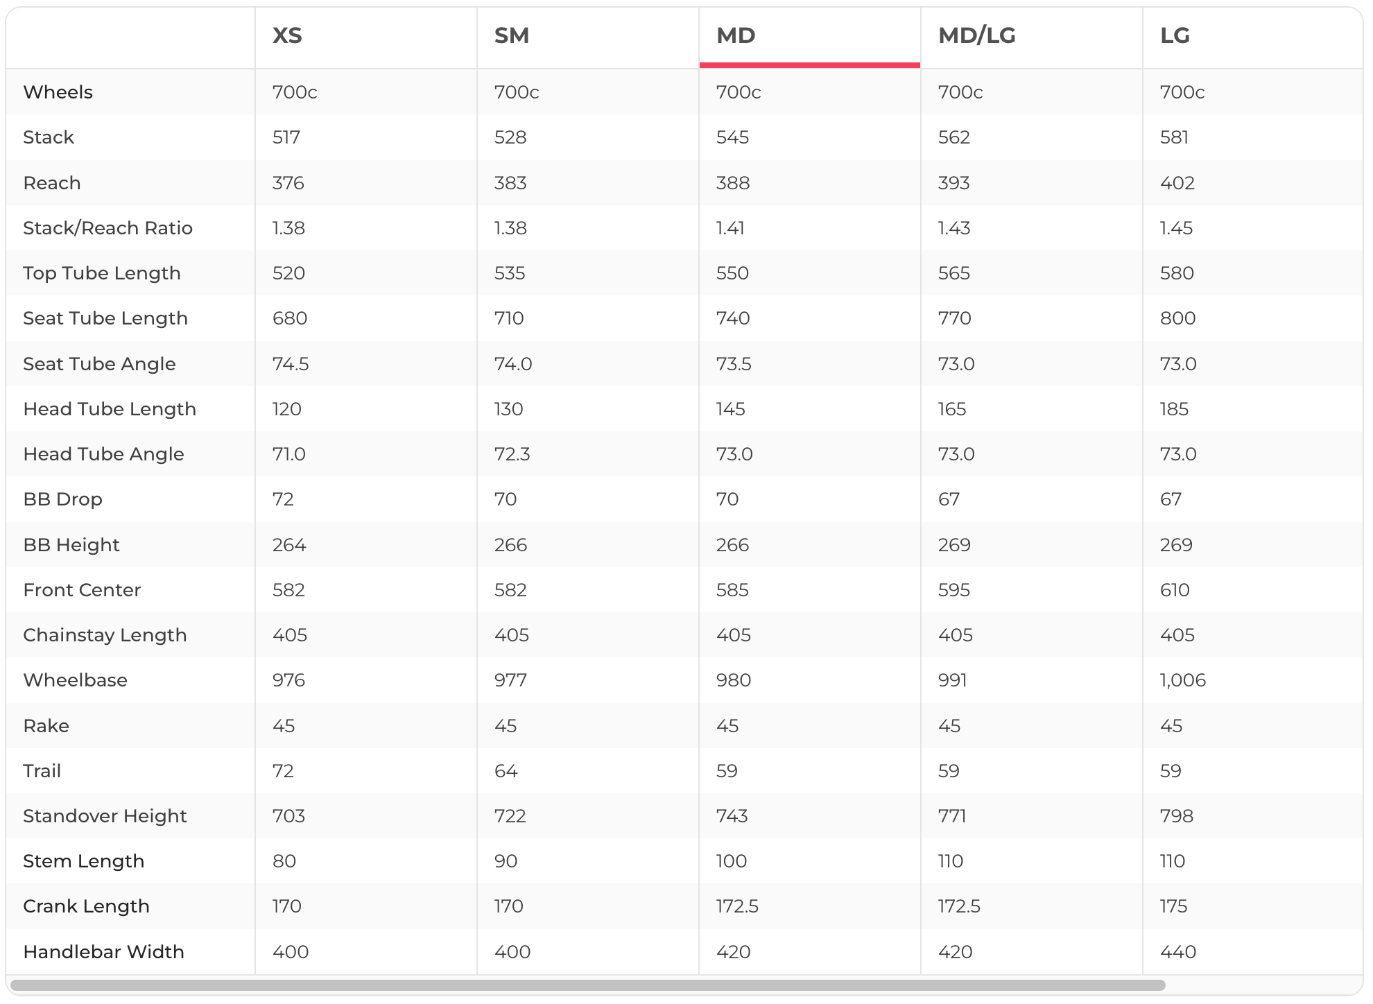The image size is (1373, 1004).
Task: Click the Stack/Reach Ratio row label
Action: click(x=107, y=228)
